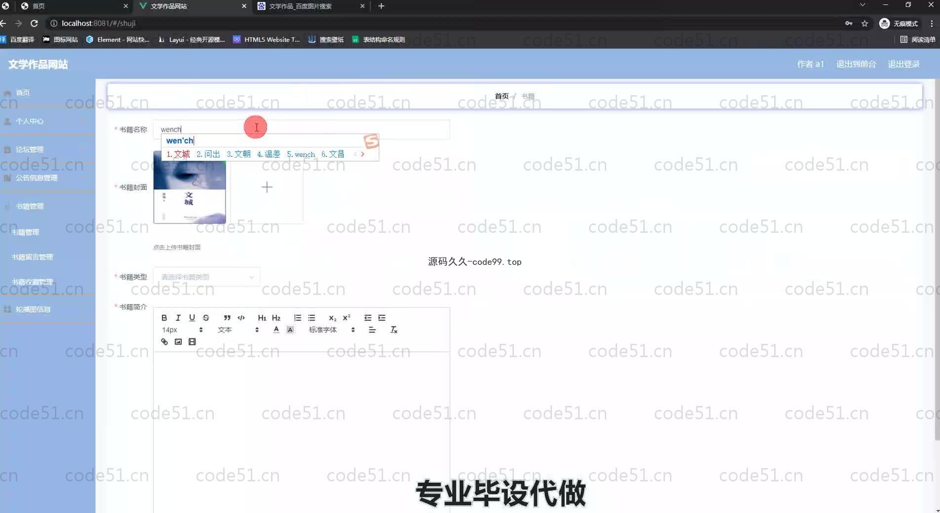
Task: Apply superscript formatting
Action: tap(347, 318)
